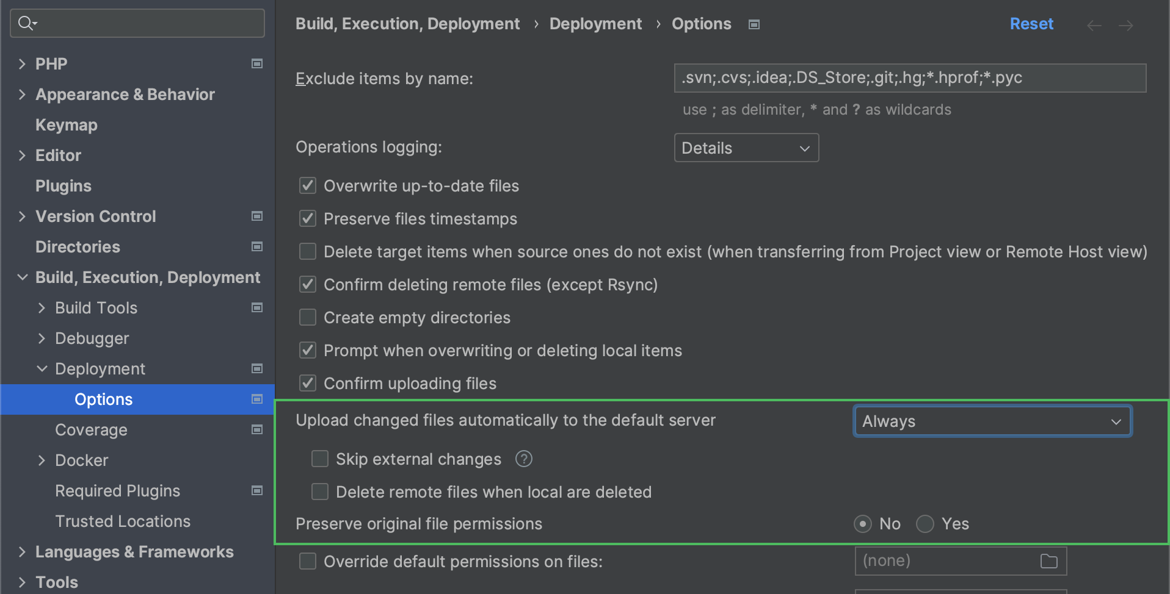This screenshot has width=1170, height=594.
Task: Click the help icon beside Skip external changes
Action: pos(523,459)
